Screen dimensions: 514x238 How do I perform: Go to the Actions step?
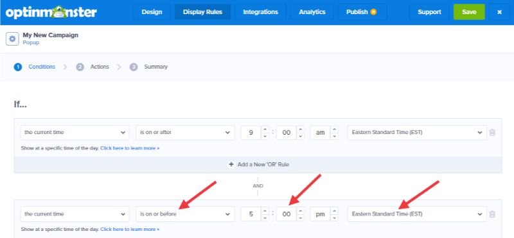(x=100, y=67)
